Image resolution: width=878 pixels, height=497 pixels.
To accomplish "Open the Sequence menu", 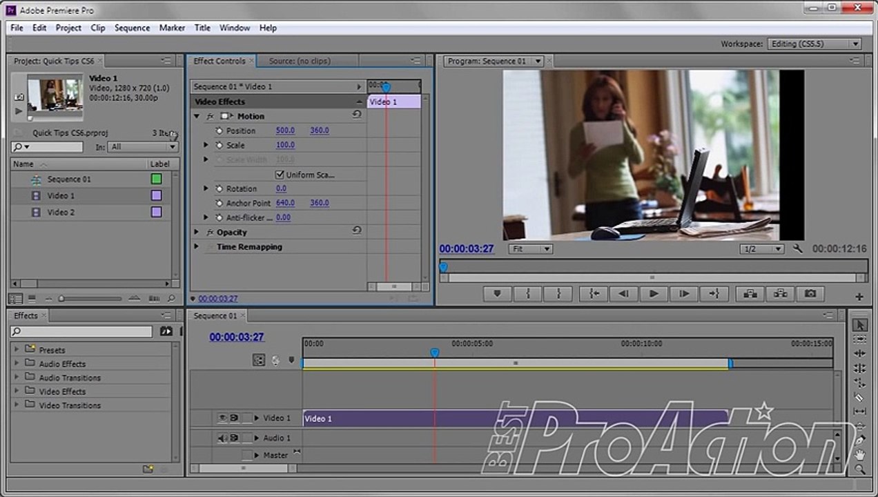I will coord(132,28).
